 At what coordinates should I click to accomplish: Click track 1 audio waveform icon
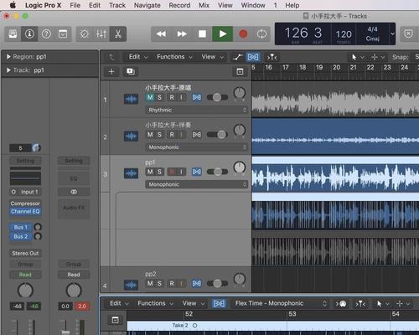pyautogui.click(x=131, y=99)
